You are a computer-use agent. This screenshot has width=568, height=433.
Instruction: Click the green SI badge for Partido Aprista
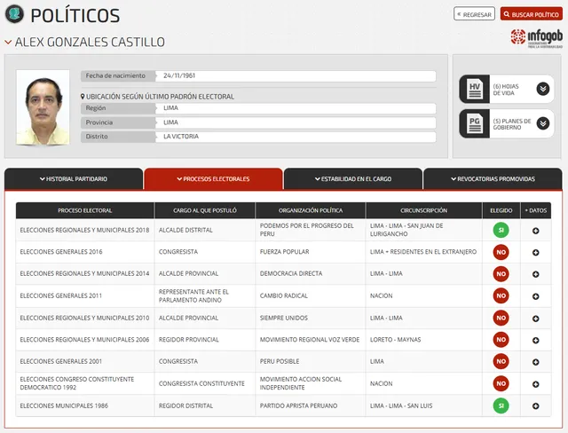point(501,405)
